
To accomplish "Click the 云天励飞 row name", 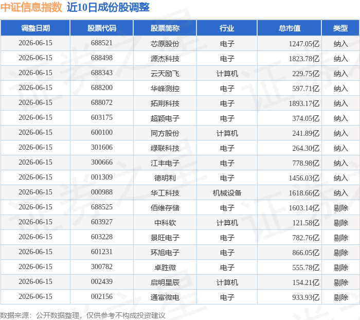I will tap(165, 74).
